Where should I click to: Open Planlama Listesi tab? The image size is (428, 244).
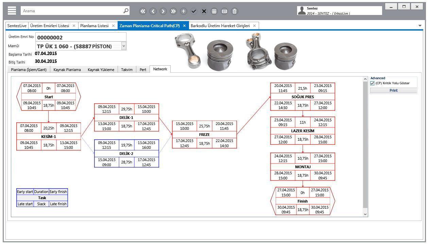click(x=95, y=26)
